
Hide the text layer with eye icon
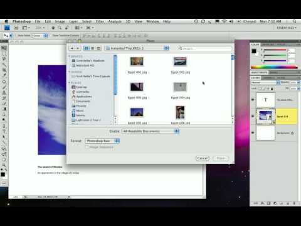pos(253,100)
